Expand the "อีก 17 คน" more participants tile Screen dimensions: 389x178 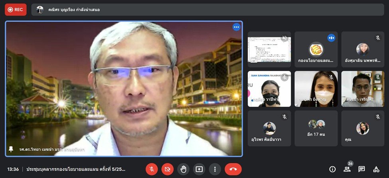(316, 129)
